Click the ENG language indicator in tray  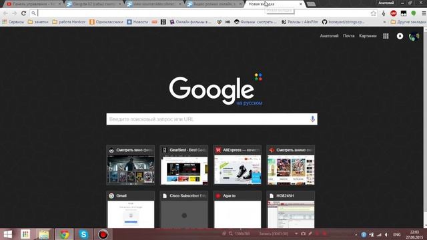(x=397, y=235)
